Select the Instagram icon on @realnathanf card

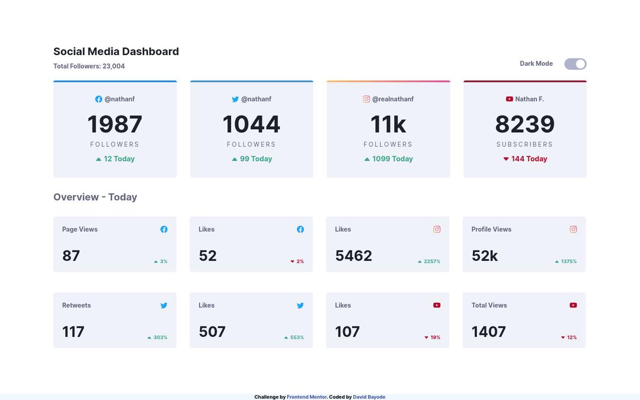point(366,99)
